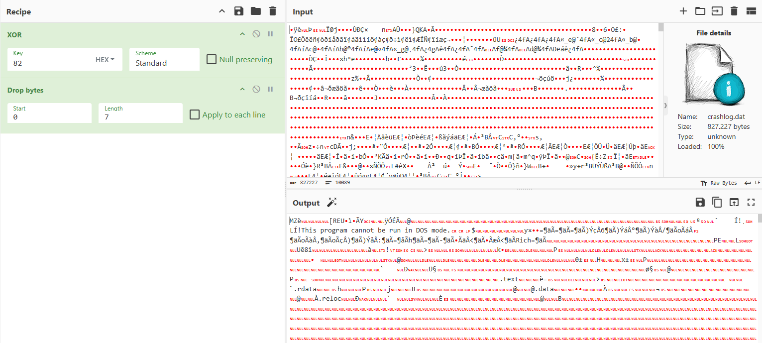
Task: Clear the recipe with trash icon
Action: (x=272, y=11)
